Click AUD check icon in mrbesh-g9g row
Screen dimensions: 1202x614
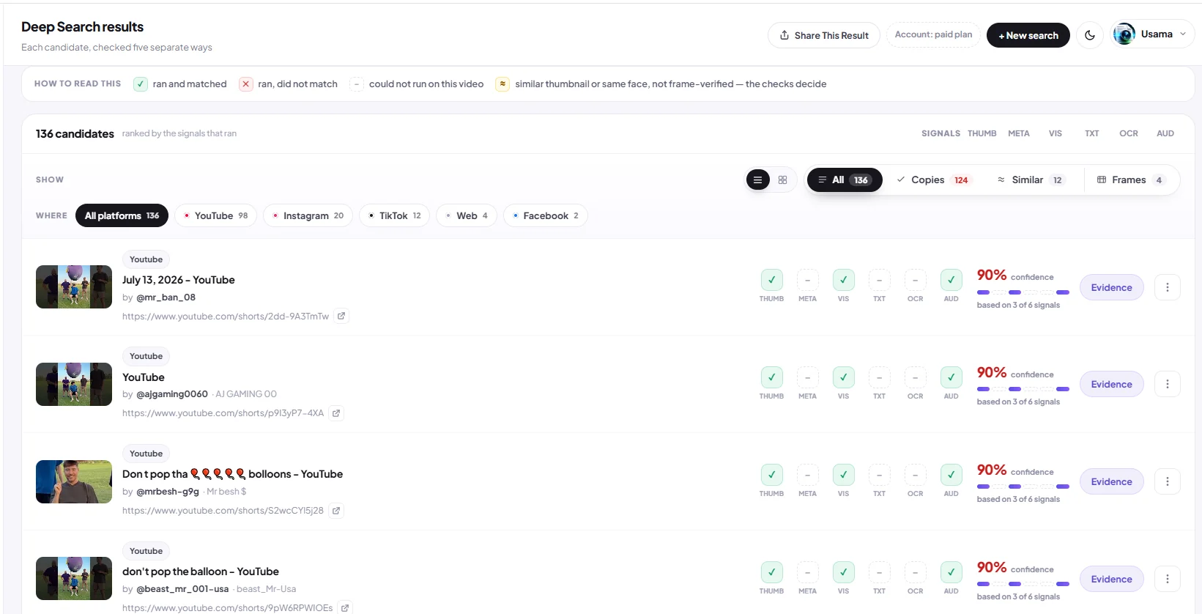click(x=951, y=475)
